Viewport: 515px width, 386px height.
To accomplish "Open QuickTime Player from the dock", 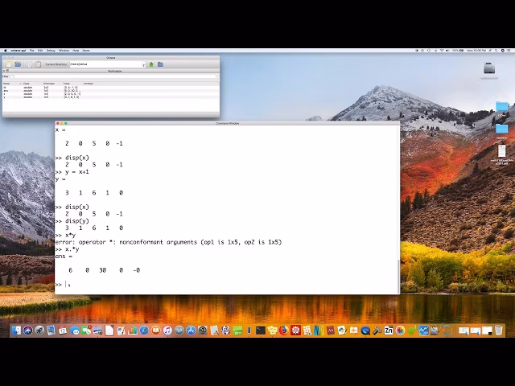I will (365, 331).
